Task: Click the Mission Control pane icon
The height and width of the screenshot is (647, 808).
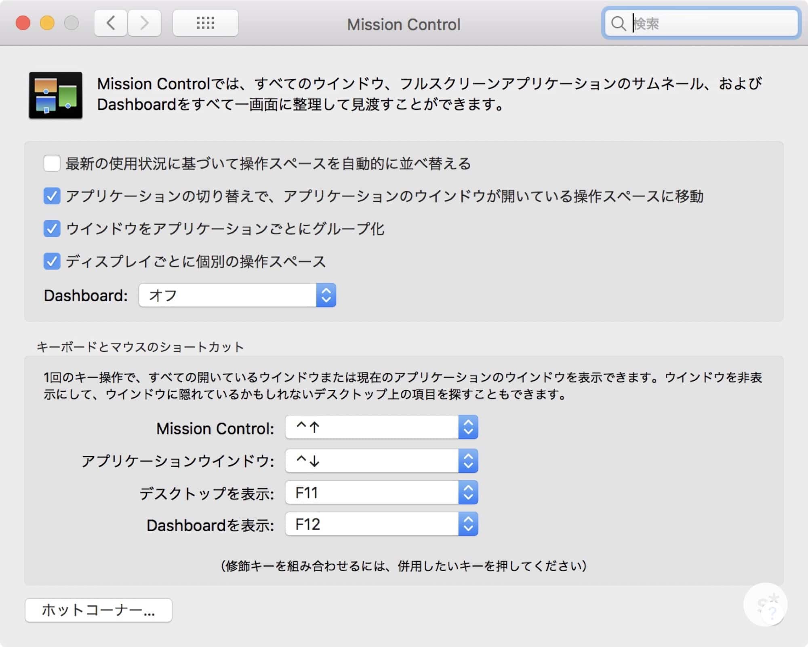Action: pos(56,95)
